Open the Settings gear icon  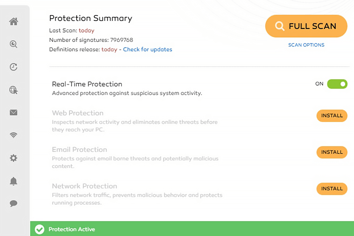pos(13,158)
